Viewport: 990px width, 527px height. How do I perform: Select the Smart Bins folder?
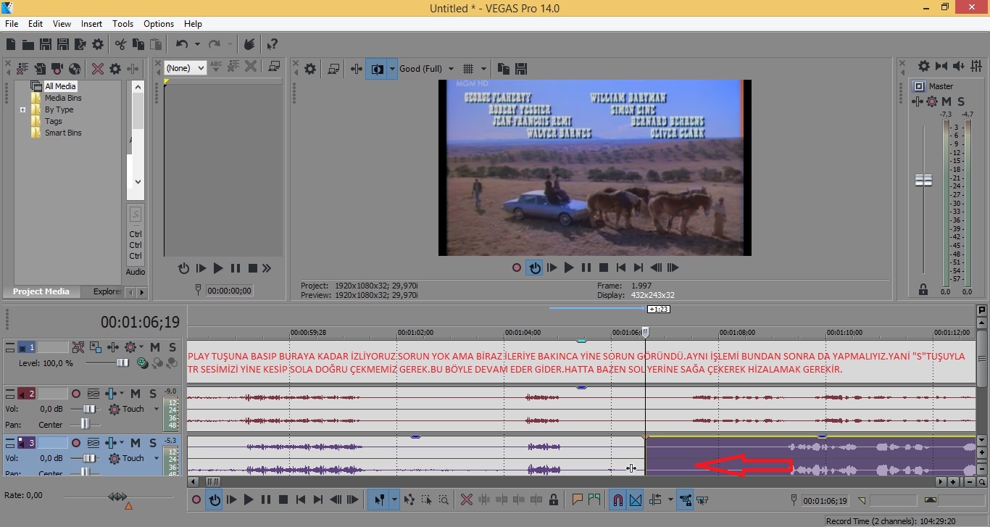(63, 133)
